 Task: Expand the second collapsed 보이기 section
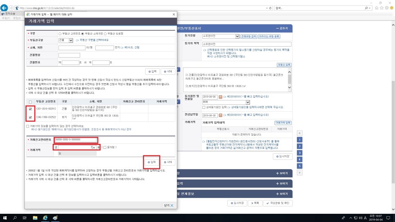click(x=282, y=184)
